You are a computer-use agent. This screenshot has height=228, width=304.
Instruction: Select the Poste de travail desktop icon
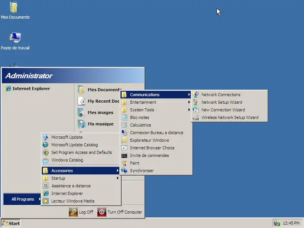point(15,38)
